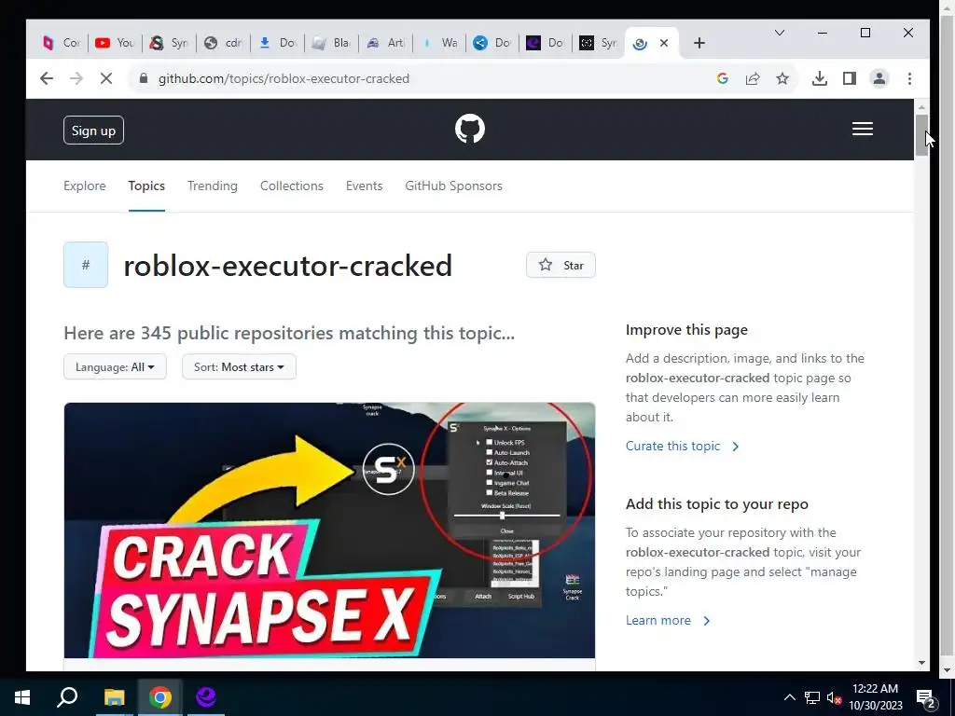Click the hash topic icon
Image resolution: width=955 pixels, height=716 pixels.
pos(86,265)
